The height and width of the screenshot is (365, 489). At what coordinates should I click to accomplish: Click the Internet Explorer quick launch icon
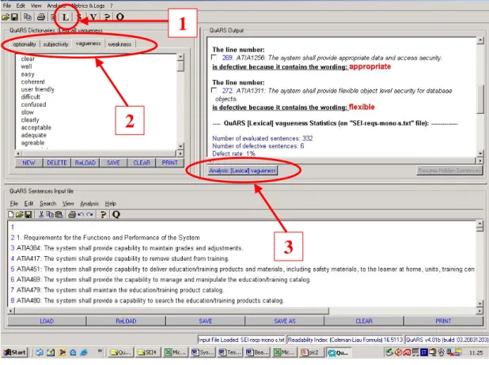point(84,352)
